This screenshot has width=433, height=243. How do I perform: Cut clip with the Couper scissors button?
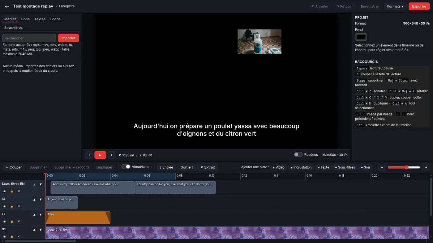[14, 167]
